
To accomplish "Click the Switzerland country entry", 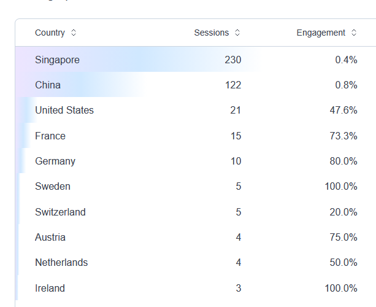I will [x=60, y=212].
